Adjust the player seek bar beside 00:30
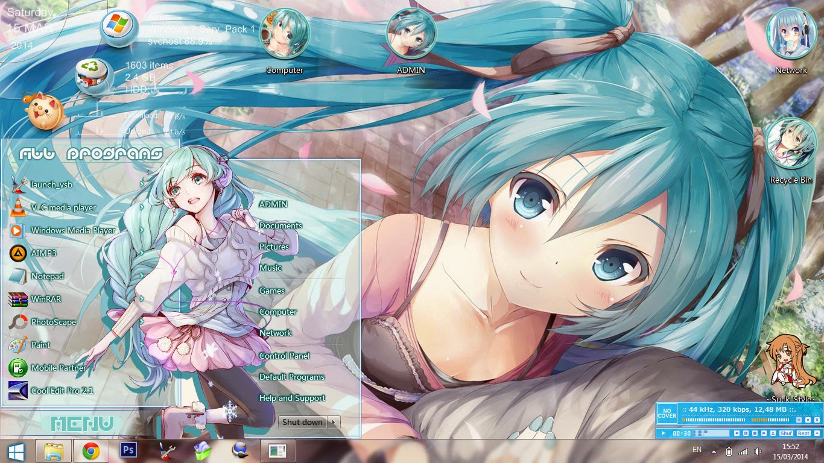The image size is (824, 463). coord(711,433)
